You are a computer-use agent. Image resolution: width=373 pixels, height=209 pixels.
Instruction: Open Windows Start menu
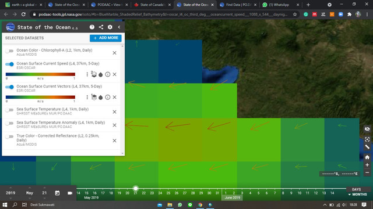coord(5,205)
